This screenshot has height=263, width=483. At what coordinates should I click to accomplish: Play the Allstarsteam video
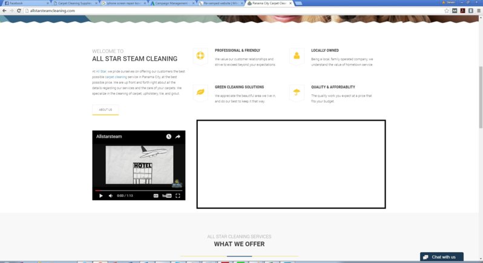tap(101, 195)
